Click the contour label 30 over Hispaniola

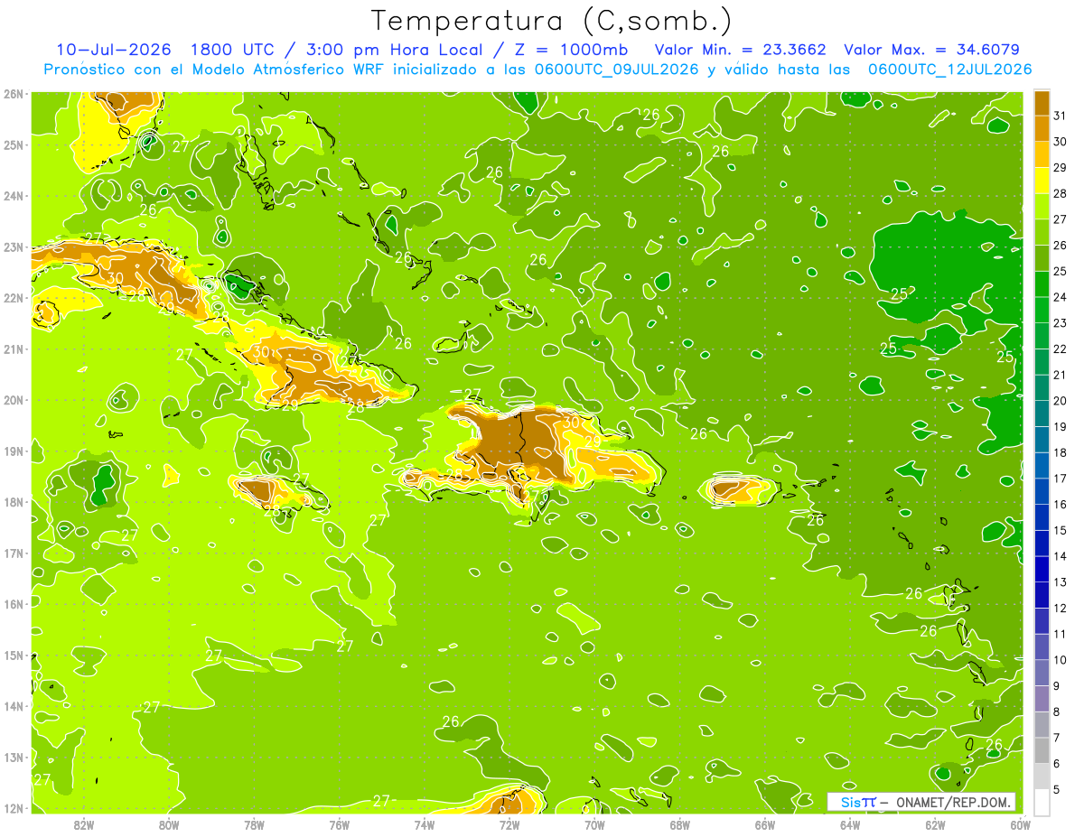(x=571, y=422)
